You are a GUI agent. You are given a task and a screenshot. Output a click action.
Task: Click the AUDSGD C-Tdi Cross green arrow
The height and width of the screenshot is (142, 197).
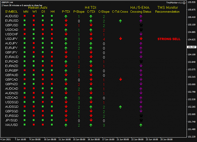pos(120,107)
